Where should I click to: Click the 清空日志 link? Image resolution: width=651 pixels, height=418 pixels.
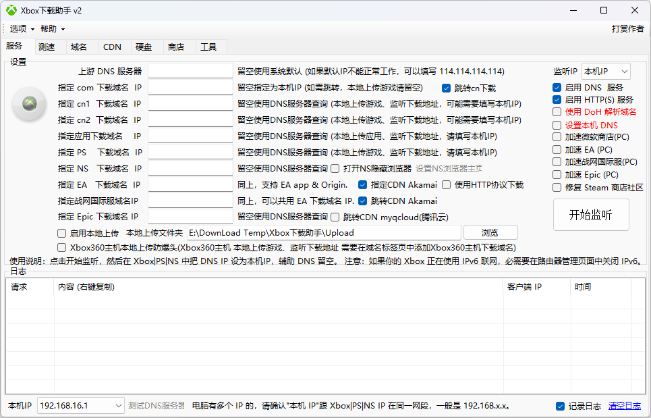624,406
